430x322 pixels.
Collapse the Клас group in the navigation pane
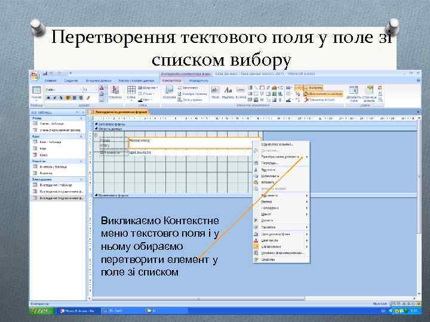click(81, 137)
